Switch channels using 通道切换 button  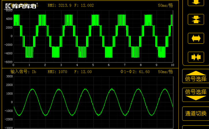pyautogui.click(x=196, y=113)
